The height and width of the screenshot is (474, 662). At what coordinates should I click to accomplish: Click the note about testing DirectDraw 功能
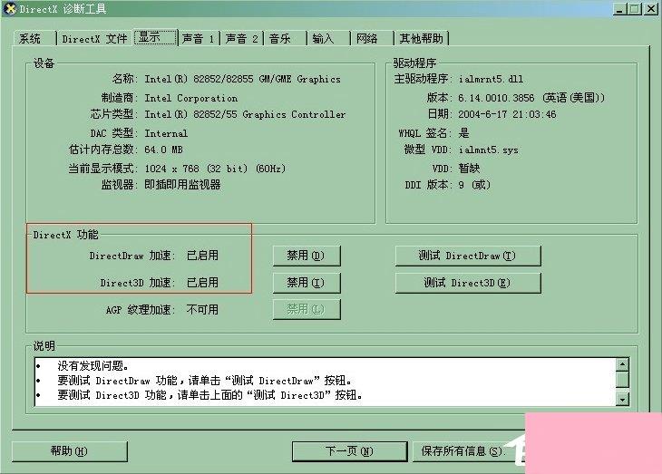[x=204, y=381]
